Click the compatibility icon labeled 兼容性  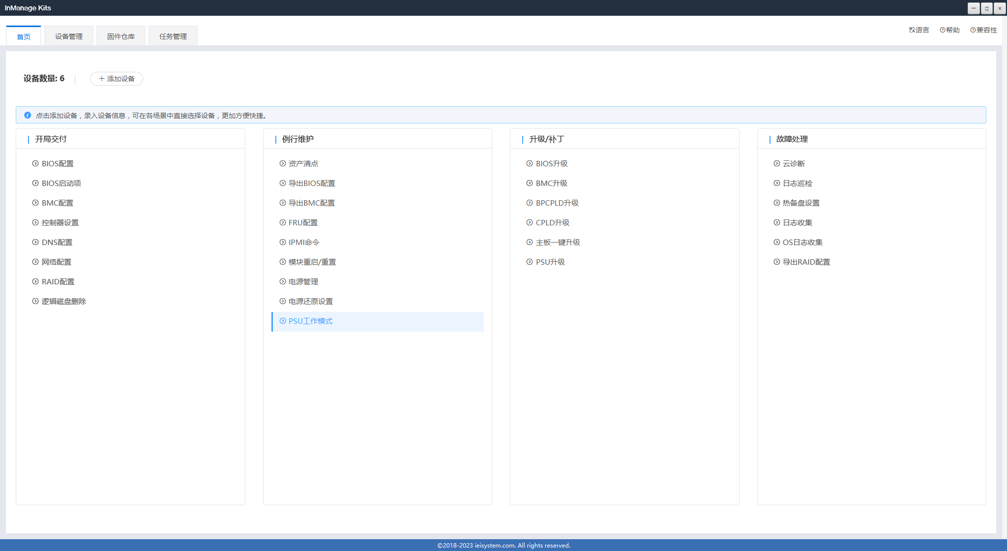tap(973, 30)
